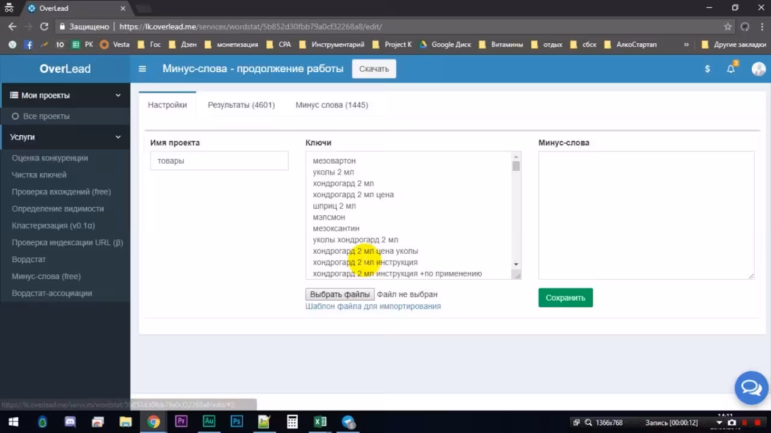
Task: Expand the hidden bookmarks overflow chevron
Action: coord(687,45)
